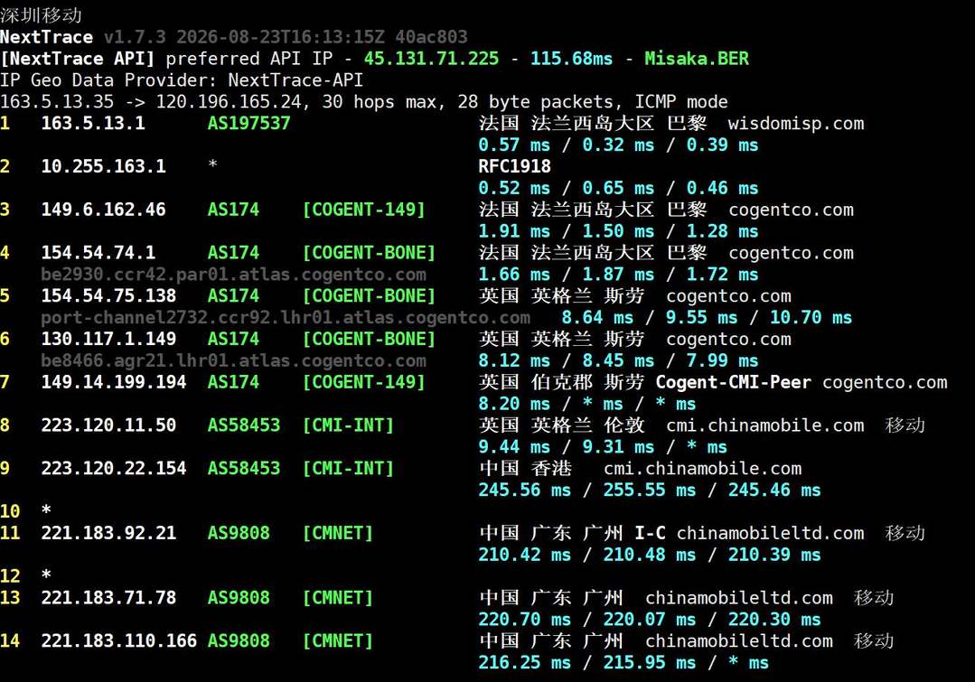
Task: Select [CMI-INT] tag on hop 9
Action: click(x=348, y=468)
